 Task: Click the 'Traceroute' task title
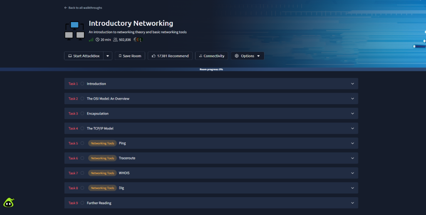(127, 158)
